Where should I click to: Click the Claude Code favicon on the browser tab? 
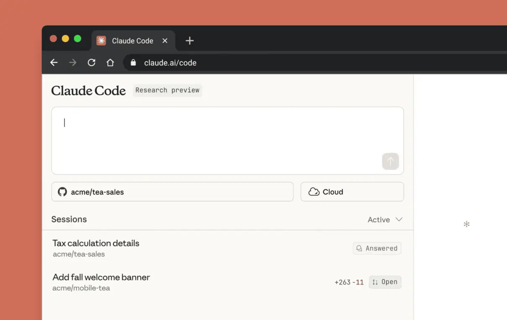pos(101,40)
